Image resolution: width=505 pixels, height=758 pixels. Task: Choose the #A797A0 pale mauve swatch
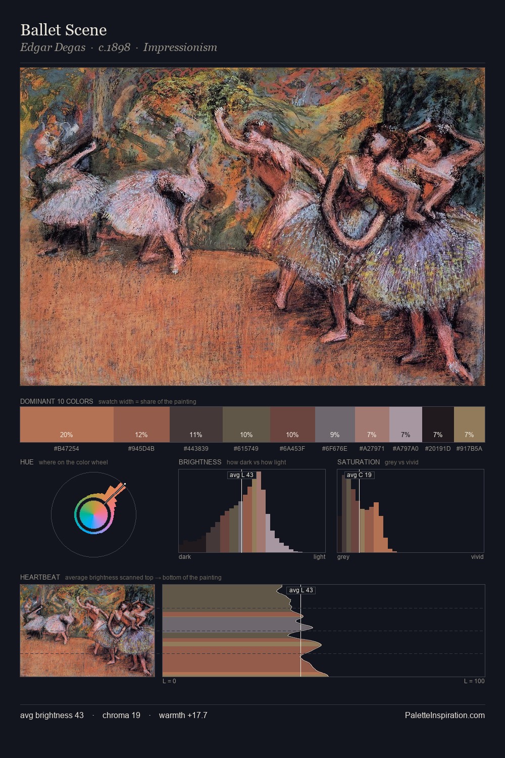point(406,424)
